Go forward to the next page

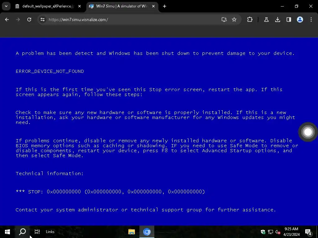pos(18,20)
